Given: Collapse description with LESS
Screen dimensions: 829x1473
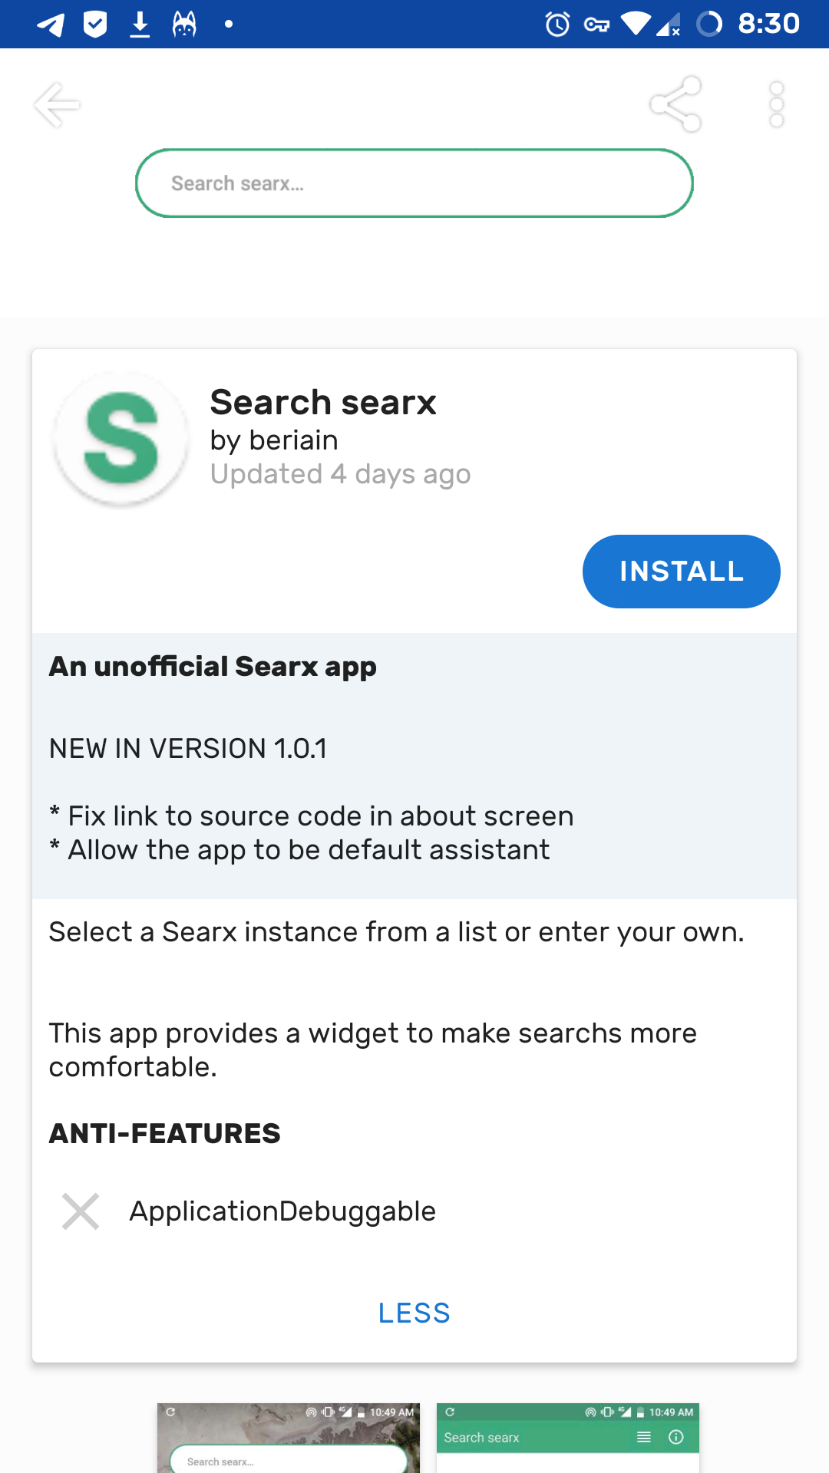Looking at the screenshot, I should point(414,1313).
